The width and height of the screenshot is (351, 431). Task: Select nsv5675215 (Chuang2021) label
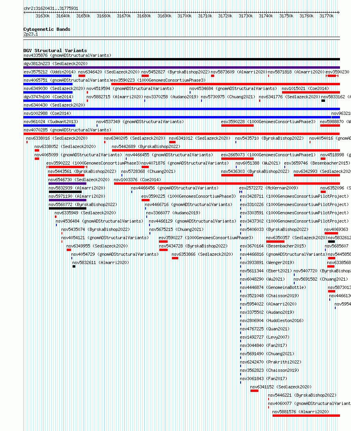176,229
